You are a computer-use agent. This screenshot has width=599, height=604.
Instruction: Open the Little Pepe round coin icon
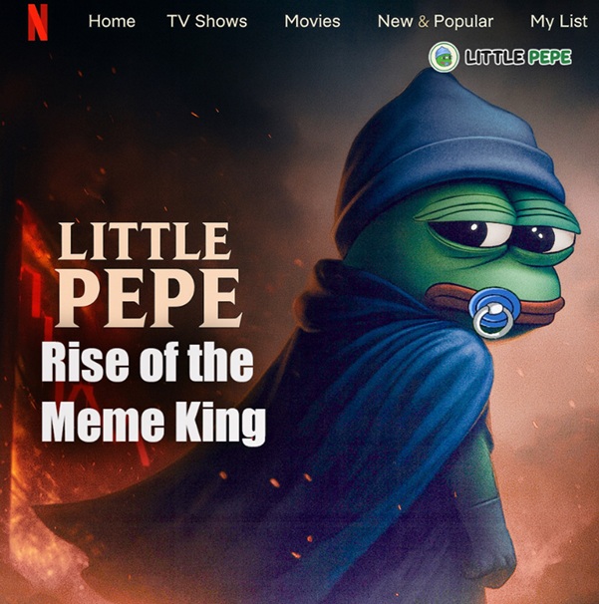click(x=444, y=57)
